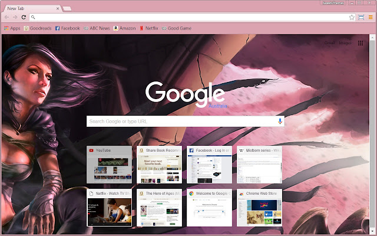Click the vertical scrollbar track
This screenshot has width=377, height=236.
372,135
